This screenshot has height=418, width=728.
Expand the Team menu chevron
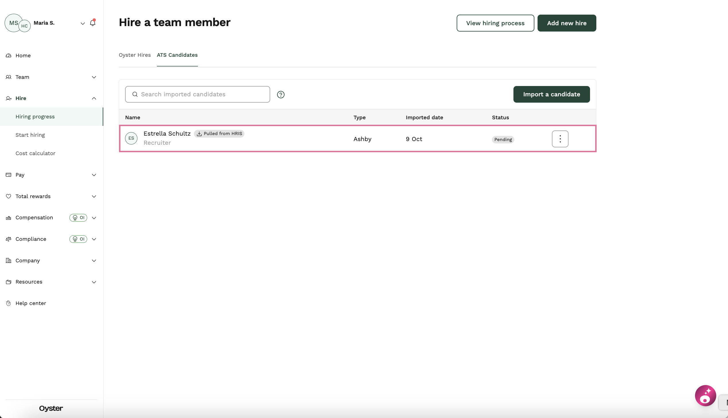(94, 77)
